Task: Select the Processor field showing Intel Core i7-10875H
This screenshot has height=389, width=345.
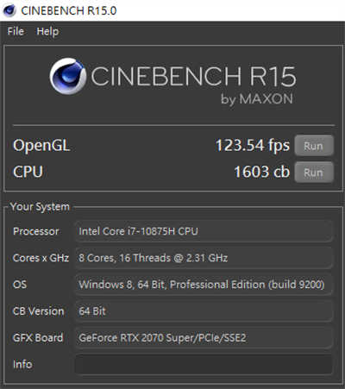Action: [204, 231]
